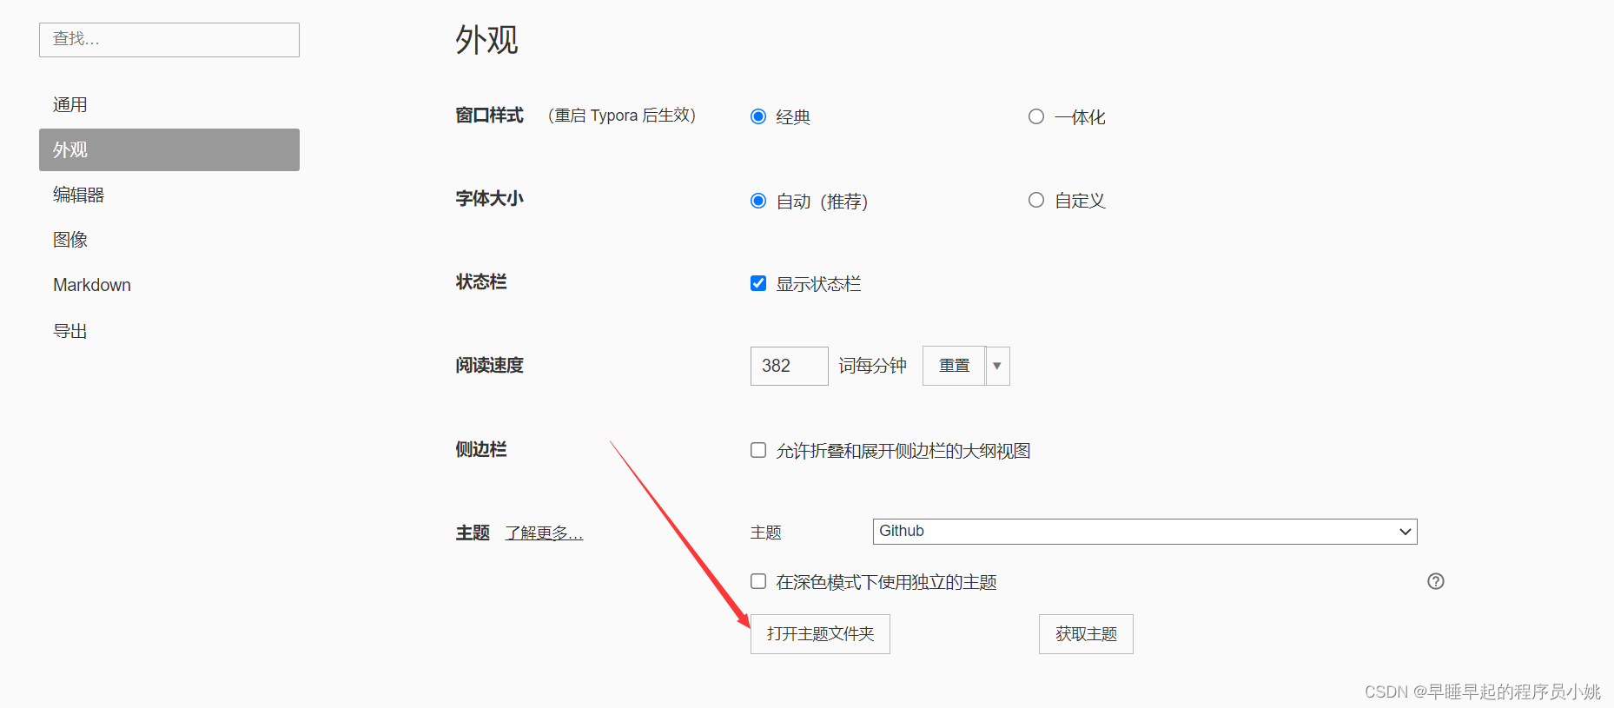Check 在深色模式下使用独立的主题 option
Viewport: 1614px width, 708px height.
tap(758, 581)
